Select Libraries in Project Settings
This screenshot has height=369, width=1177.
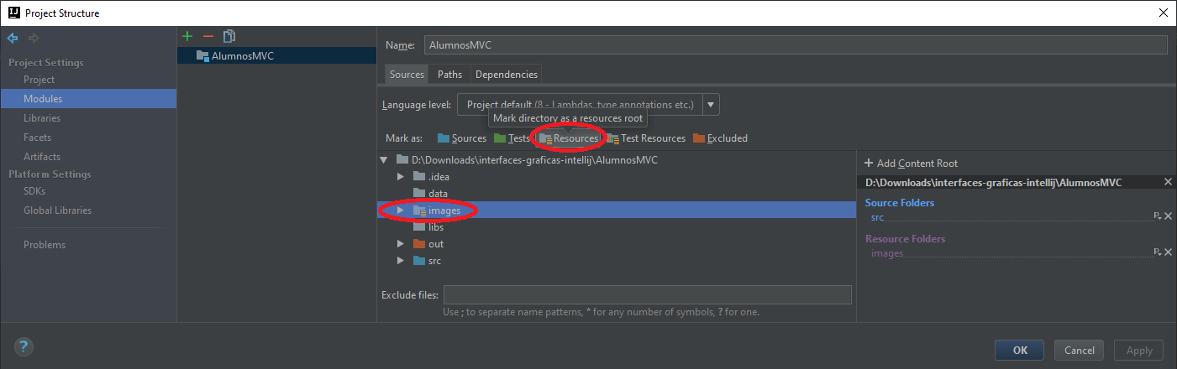(x=42, y=118)
